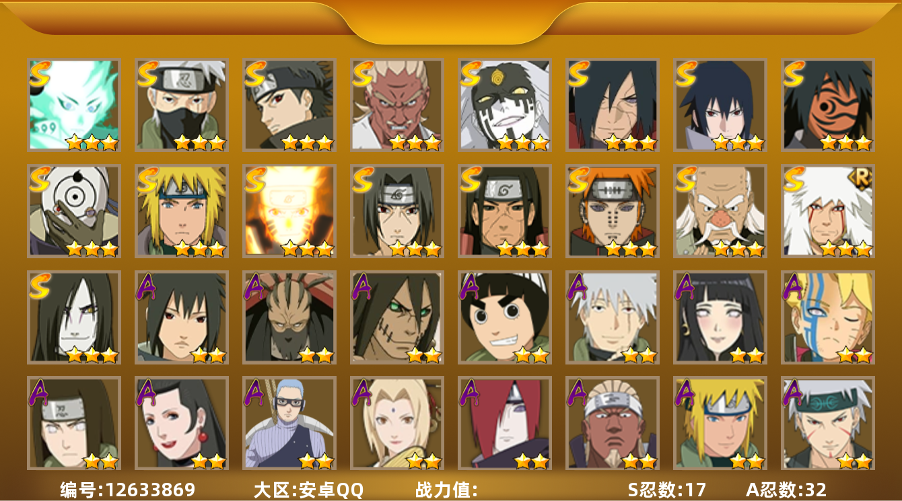This screenshot has height=501, width=902.
Task: Click the white-haired ninja with R badge
Action: [x=828, y=211]
